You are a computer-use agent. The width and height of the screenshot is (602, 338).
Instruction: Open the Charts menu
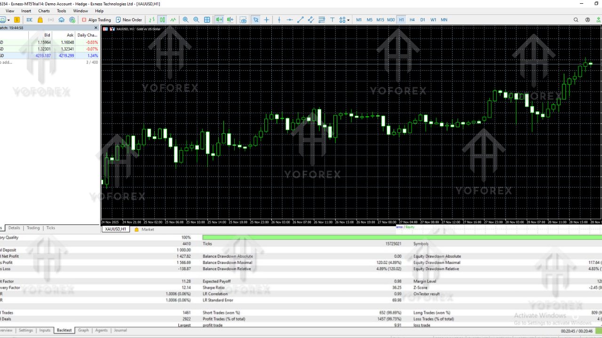click(x=44, y=11)
